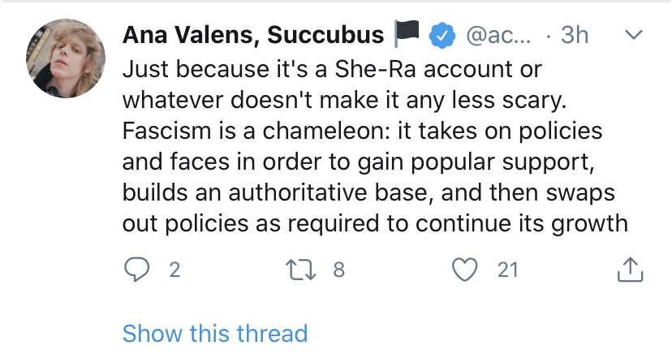Click the black flag emoji beside the name
Screen dimensions: 672x363
coord(406,35)
